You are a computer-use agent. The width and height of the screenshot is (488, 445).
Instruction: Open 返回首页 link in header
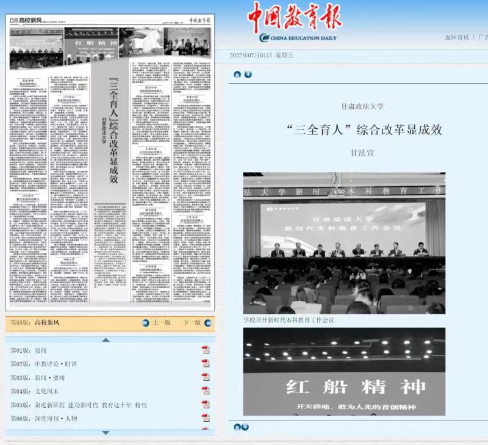coord(456,37)
